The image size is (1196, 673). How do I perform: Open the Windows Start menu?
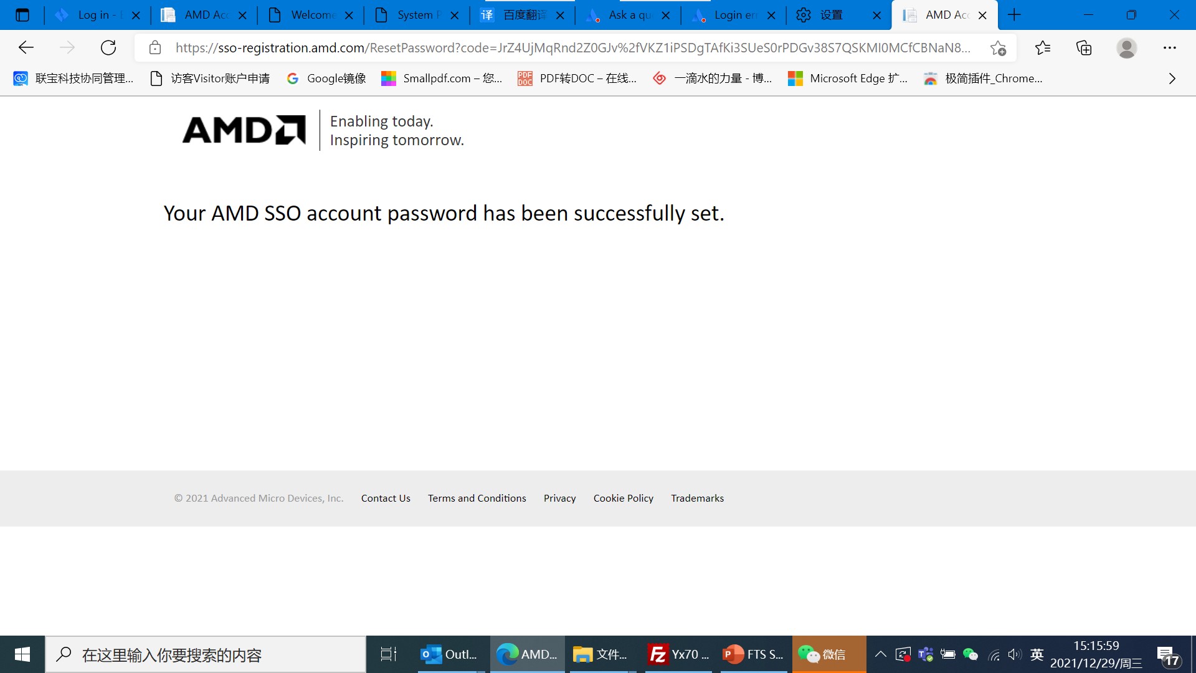pyautogui.click(x=22, y=654)
